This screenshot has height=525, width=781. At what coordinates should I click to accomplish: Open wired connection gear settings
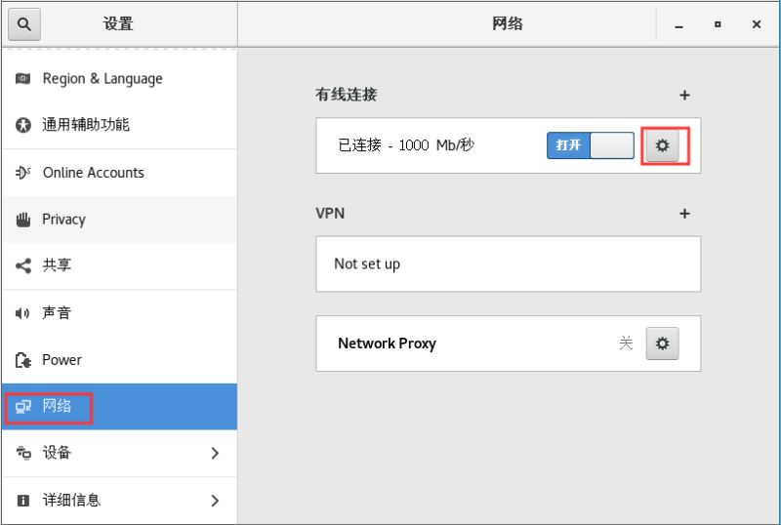[663, 145]
